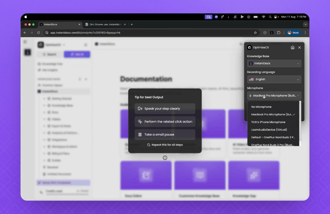Click the circular slash extension icon
This screenshot has width=330, height=214.
click(x=265, y=33)
